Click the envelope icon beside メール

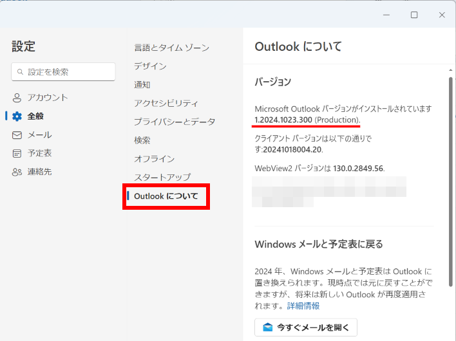pyautogui.click(x=17, y=135)
